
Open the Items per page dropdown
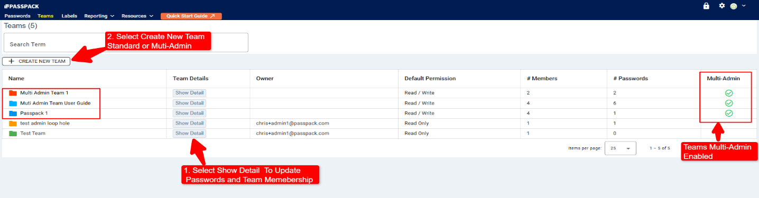(621, 148)
